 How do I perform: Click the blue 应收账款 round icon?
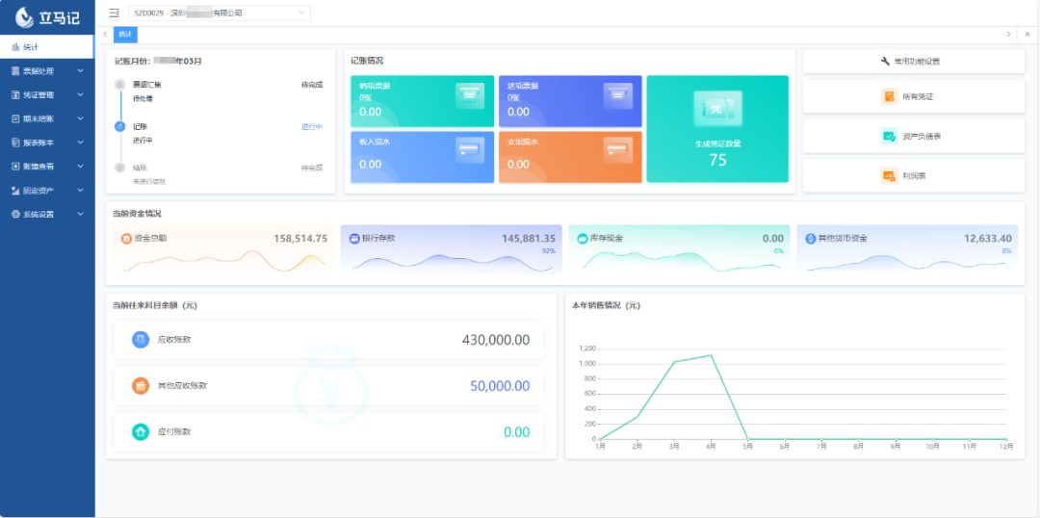point(141,340)
